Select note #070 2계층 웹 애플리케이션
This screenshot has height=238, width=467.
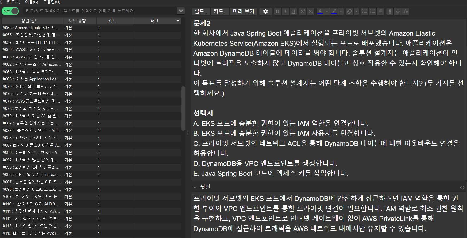click(91, 87)
